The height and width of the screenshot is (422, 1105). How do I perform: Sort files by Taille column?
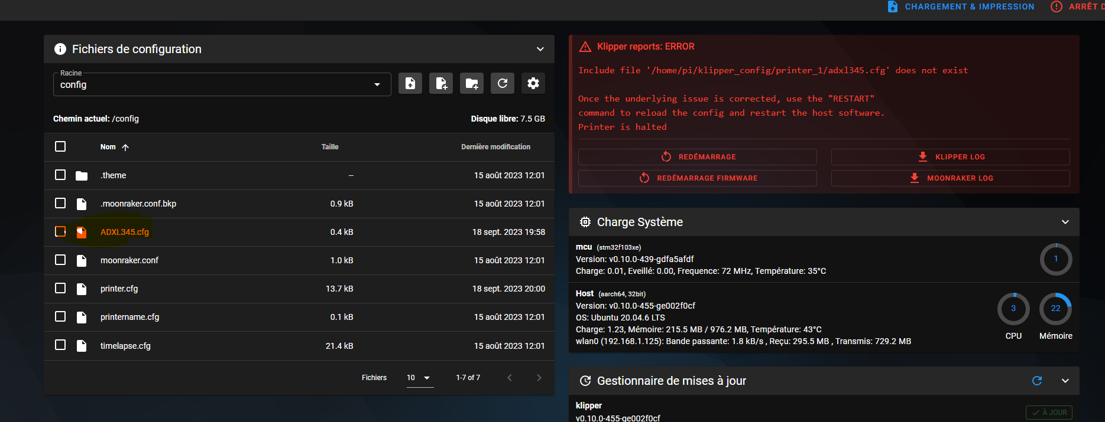coord(330,147)
